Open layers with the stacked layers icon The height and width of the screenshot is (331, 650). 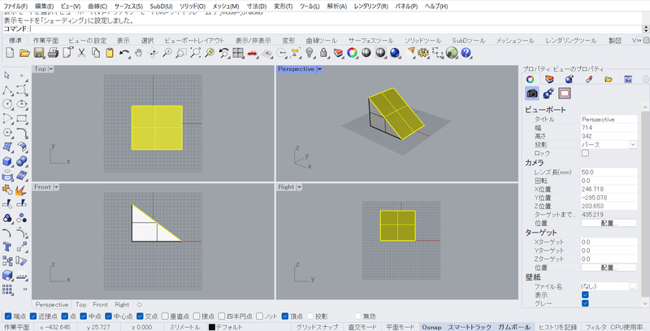338,53
